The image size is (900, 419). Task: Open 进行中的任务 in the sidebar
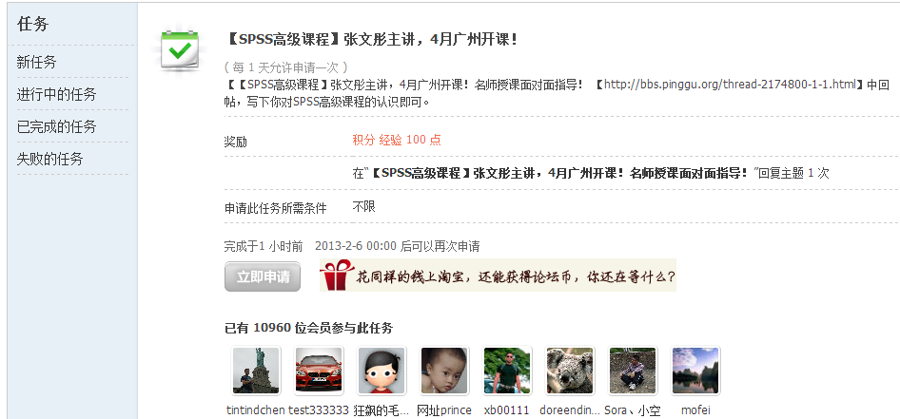[x=56, y=94]
